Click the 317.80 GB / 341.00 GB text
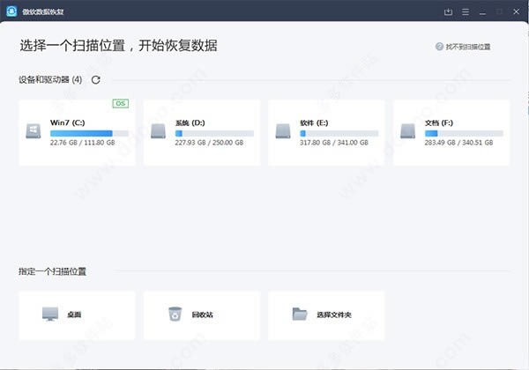 (334, 143)
